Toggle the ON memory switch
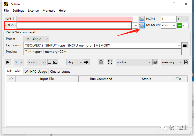This screenshot has width=194, height=136. [180, 26]
